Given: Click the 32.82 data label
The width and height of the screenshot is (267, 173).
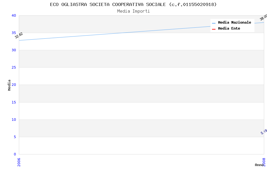Looking at the screenshot, I should click(19, 36).
